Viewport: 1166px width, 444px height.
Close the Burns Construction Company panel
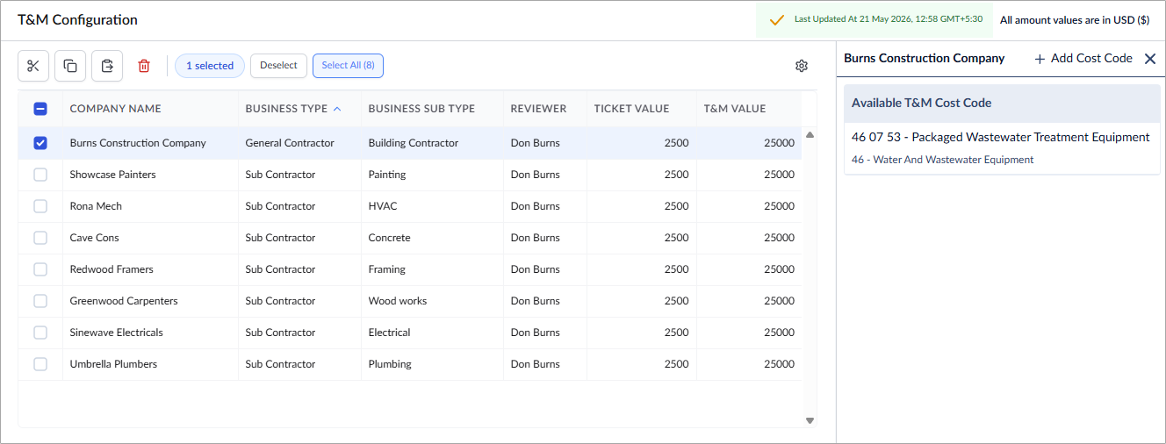click(x=1150, y=59)
